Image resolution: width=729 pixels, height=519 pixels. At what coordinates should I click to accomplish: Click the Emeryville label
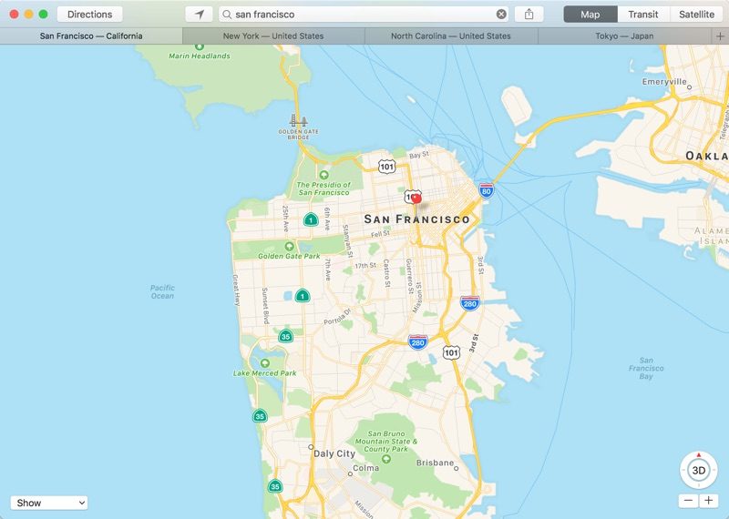[x=664, y=82]
